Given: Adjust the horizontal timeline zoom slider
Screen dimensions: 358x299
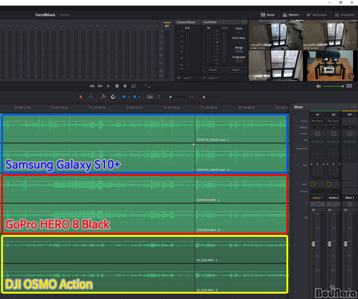Looking at the screenshot, I should pyautogui.click(x=208, y=97).
